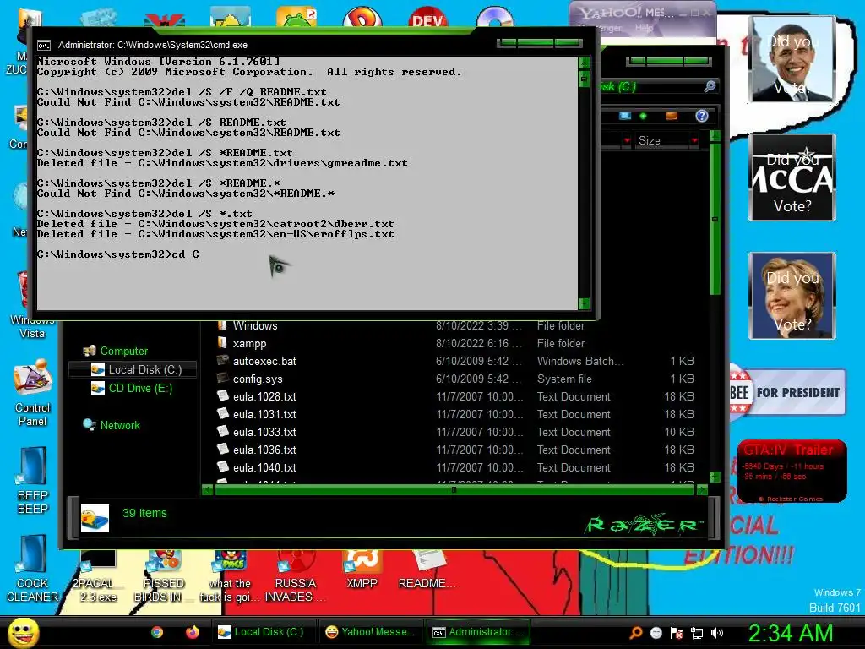
Task: Switch to Yahoo! Messenger taskbar button
Action: click(371, 632)
